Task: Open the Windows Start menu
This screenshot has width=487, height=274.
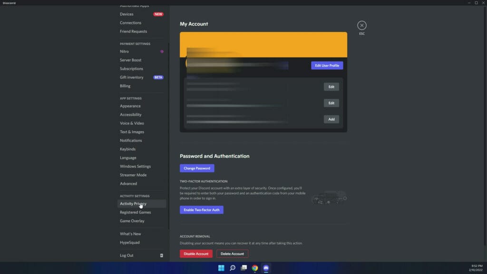Action: [x=221, y=268]
